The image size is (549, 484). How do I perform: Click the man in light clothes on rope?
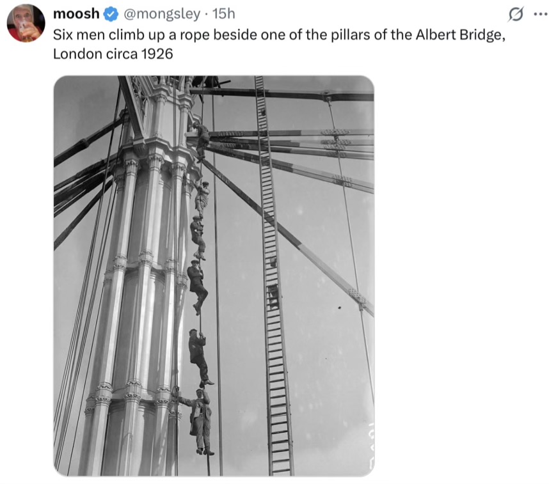[202, 199]
